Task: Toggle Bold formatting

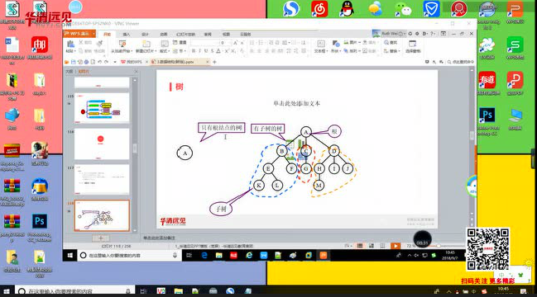Action: pyautogui.click(x=194, y=51)
